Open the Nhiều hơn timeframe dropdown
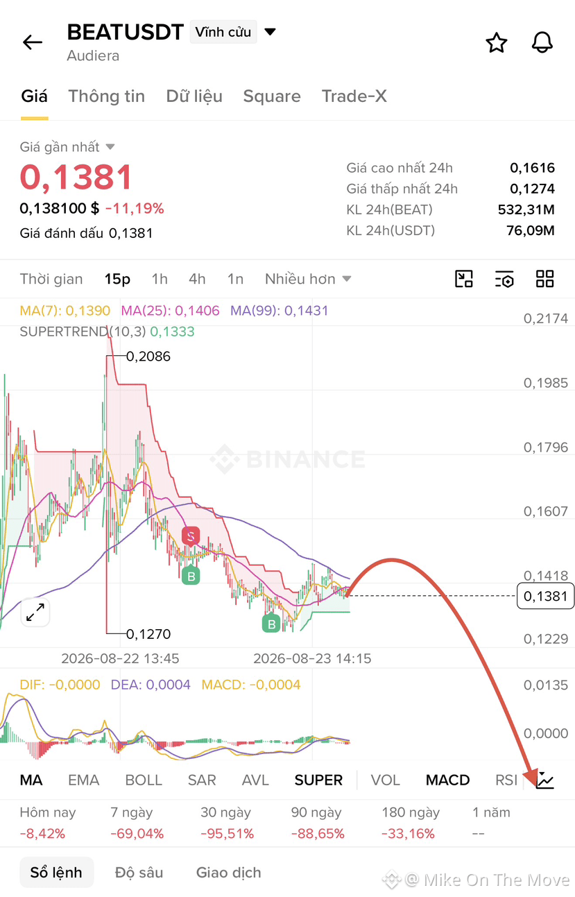This screenshot has height=897, width=575. click(x=308, y=279)
